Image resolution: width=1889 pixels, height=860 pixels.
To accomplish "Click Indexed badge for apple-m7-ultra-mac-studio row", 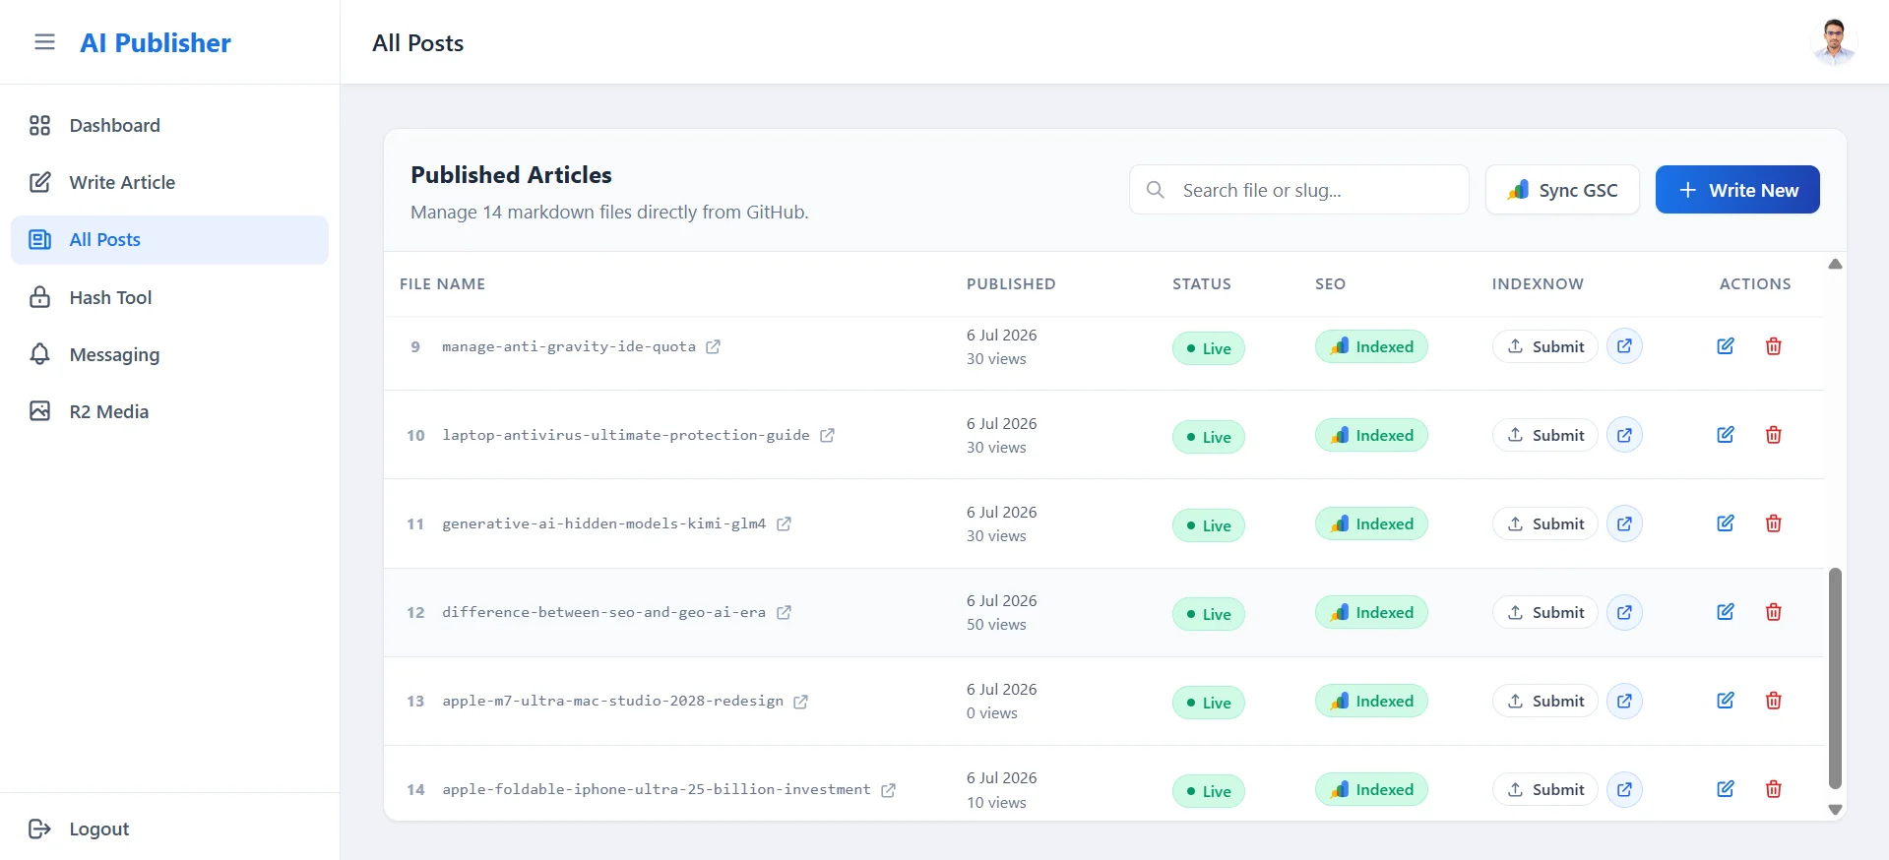I will [1371, 701].
